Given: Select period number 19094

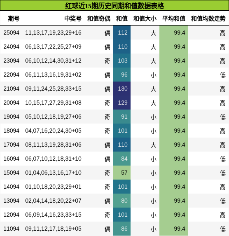Looking at the screenshot, I should tap(12, 117).
